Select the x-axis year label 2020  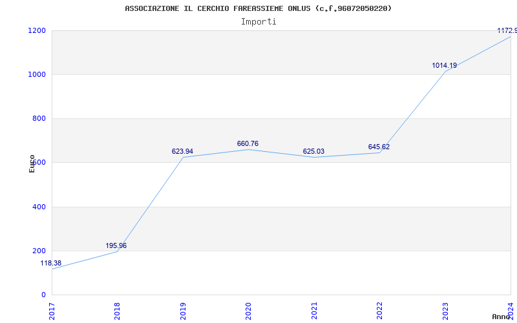pyautogui.click(x=248, y=311)
